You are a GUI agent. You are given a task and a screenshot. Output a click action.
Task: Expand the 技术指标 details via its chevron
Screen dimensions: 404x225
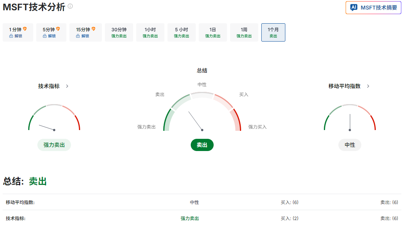coord(67,86)
